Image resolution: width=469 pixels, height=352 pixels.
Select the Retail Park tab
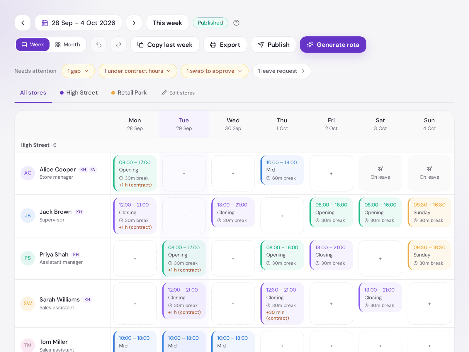(129, 93)
